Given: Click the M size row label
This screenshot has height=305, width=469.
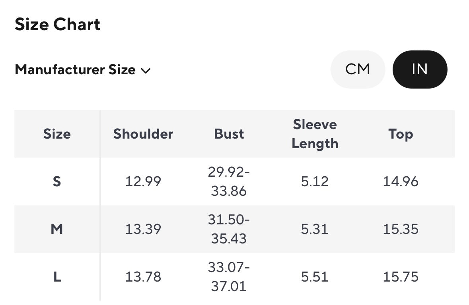Looking at the screenshot, I should (x=57, y=229).
